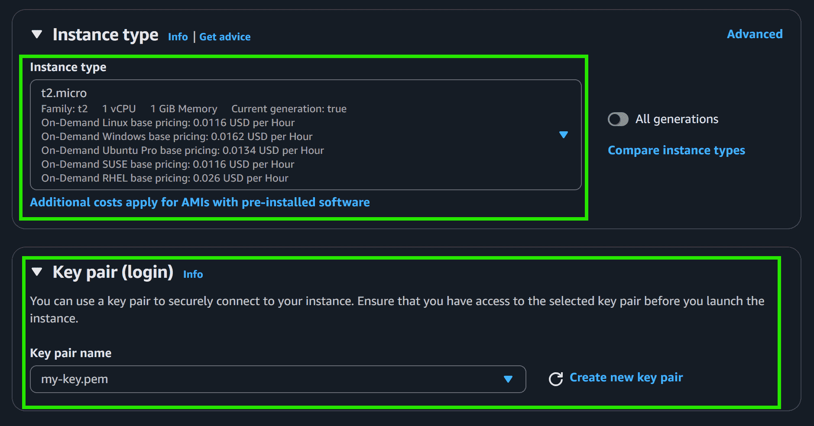Open the Advanced instance type link
Screen dimensions: 814x426
pyautogui.click(x=755, y=34)
